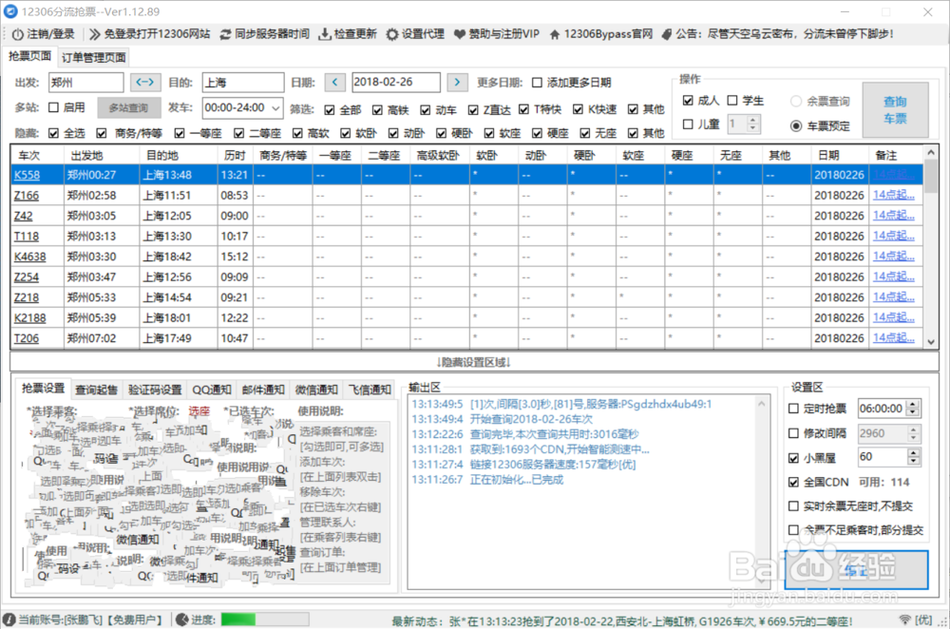Viewport: 950px width, 629px height.
Task: Click train list scrollbar down arrow
Action: (931, 342)
